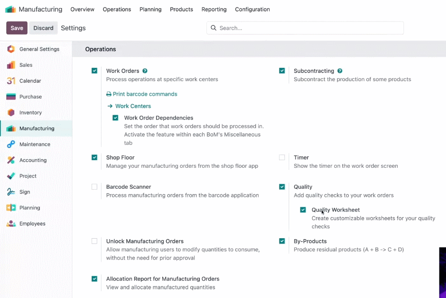Click the Manufacturing sidebar icon

tap(11, 128)
